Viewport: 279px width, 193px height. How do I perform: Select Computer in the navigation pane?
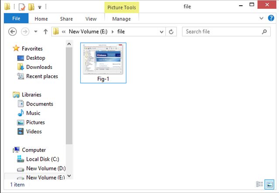pyautogui.click(x=34, y=150)
